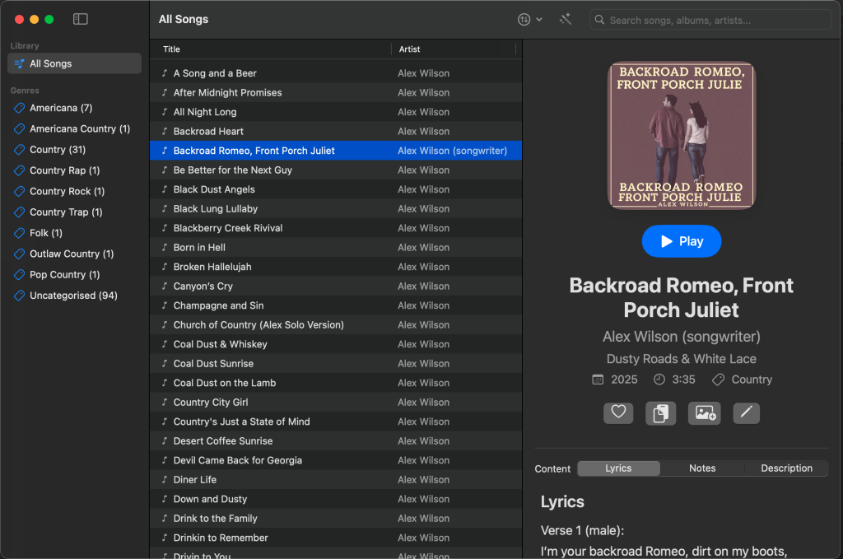Select song Backroad Heart
Image resolution: width=843 pixels, height=559 pixels.
(x=336, y=131)
